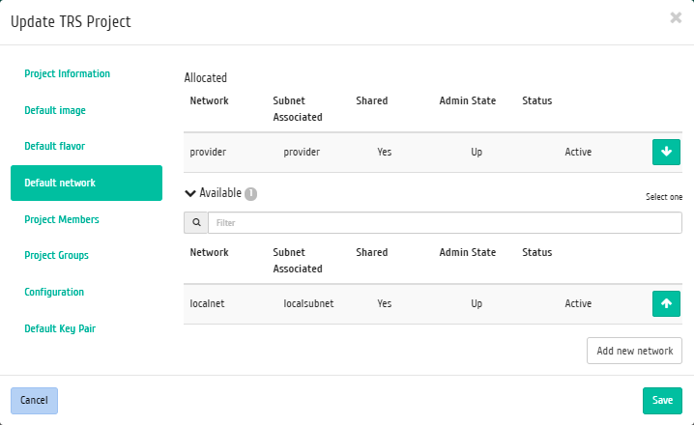Save the project changes
This screenshot has width=694, height=425.
(662, 401)
